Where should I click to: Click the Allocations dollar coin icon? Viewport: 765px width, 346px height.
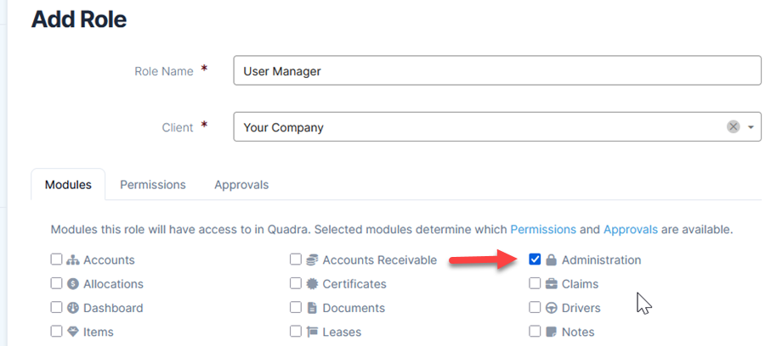(73, 284)
